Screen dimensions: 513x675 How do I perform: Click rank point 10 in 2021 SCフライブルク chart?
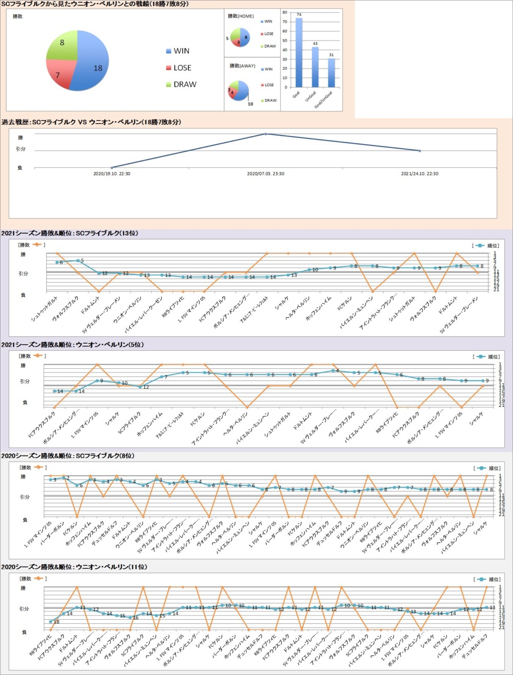pyautogui.click(x=309, y=269)
